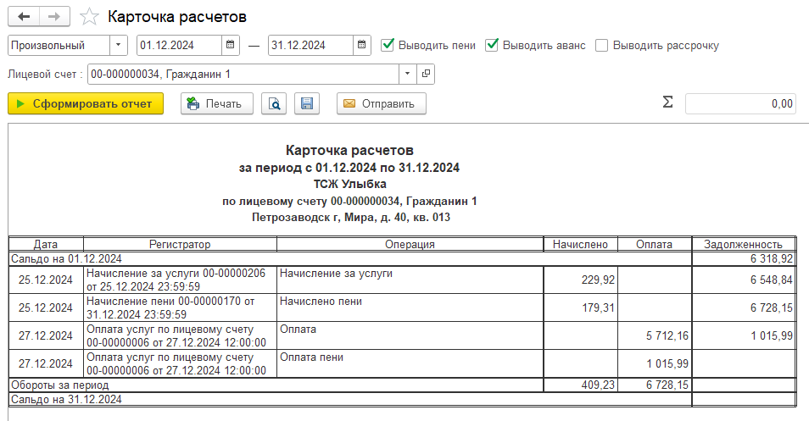Click the Лицевой счет input field
The image size is (809, 421).
(x=243, y=74)
